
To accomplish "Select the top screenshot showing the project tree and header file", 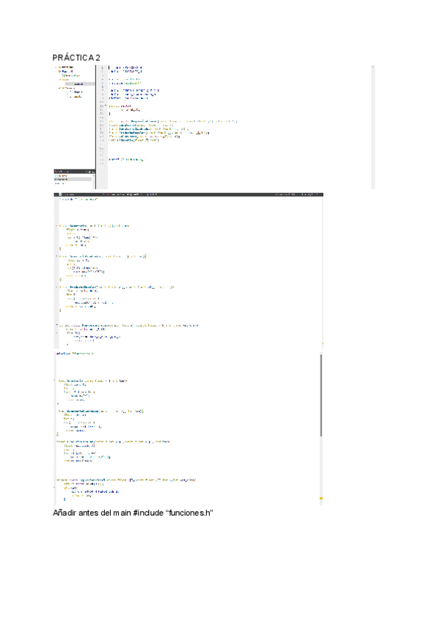I will tap(214, 127).
